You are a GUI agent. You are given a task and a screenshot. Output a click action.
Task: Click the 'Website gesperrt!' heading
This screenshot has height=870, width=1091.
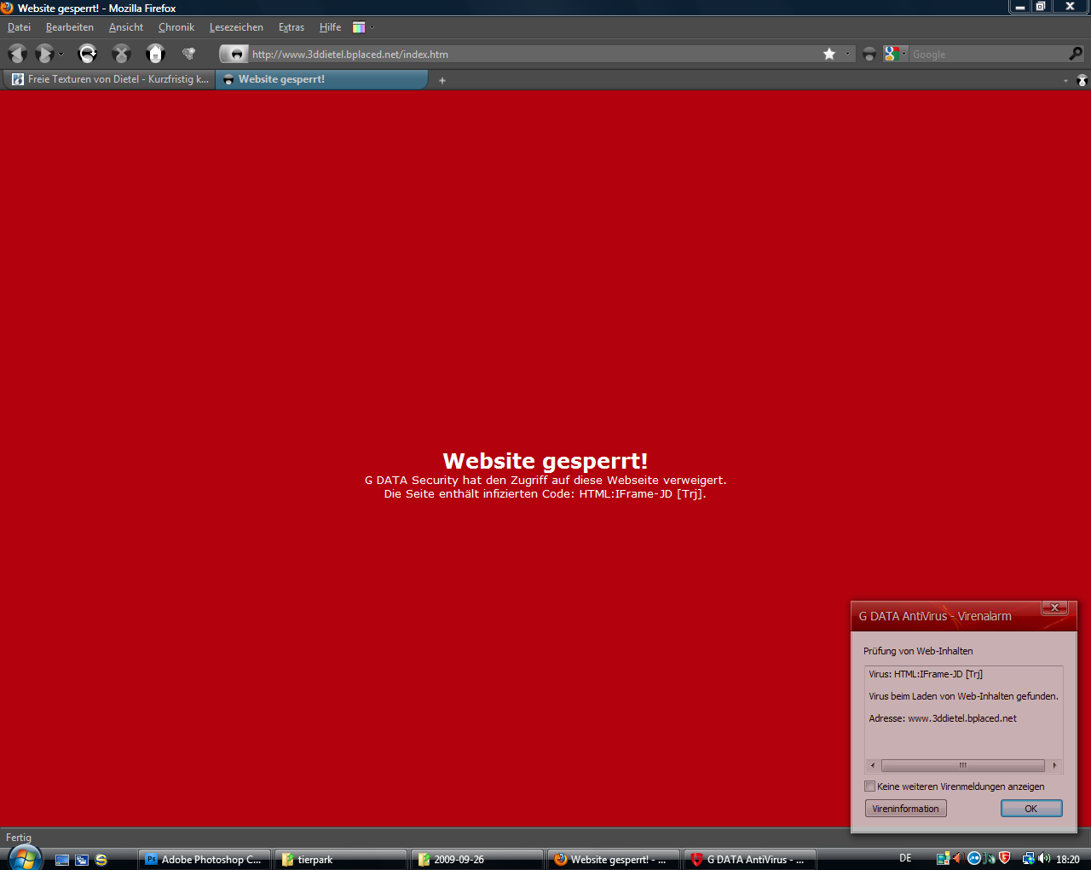545,461
